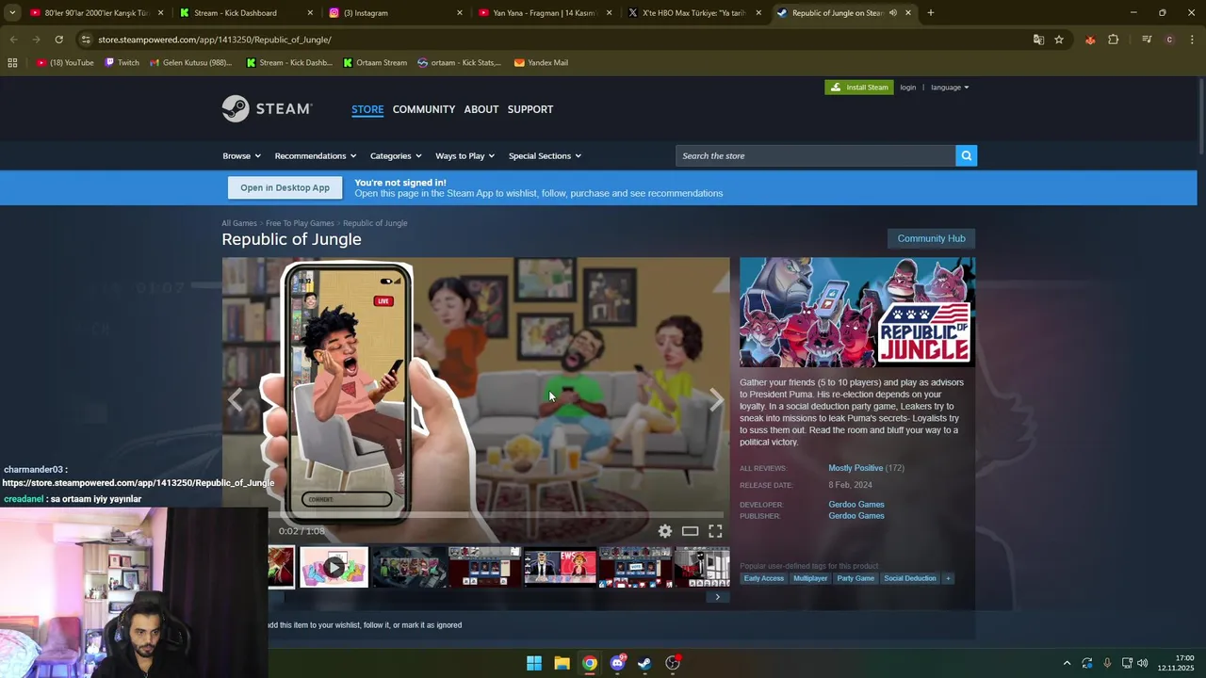Open developer Gerdoo Games link
Screen dimensions: 1206x678
tap(856, 505)
